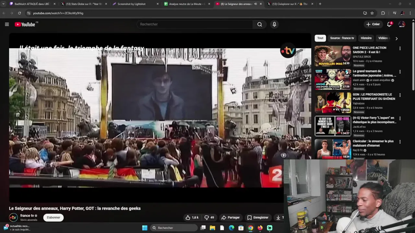Select the Tout filter chip

pos(320,38)
